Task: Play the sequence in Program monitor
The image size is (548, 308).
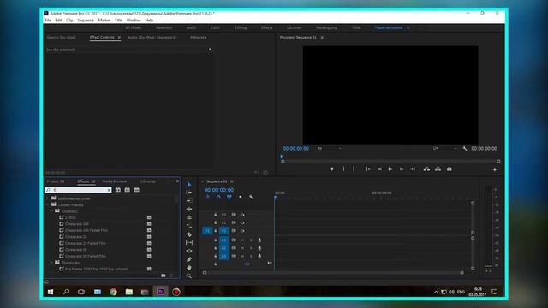Action: pos(390,169)
